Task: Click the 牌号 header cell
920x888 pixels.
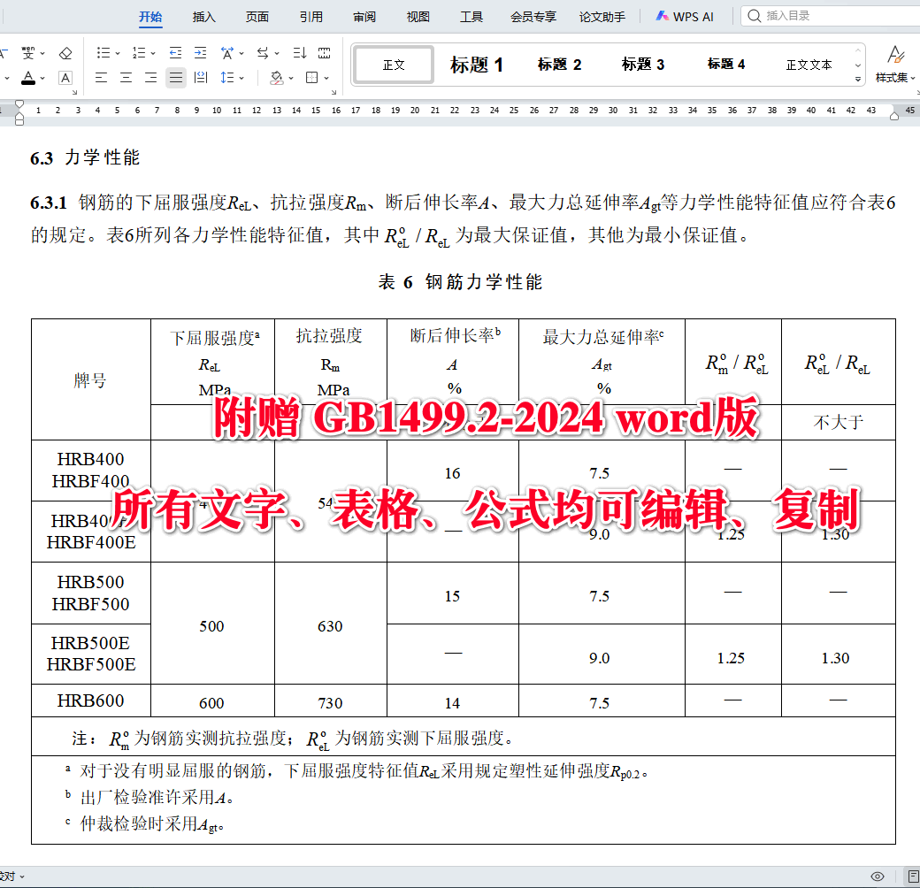Action: click(x=91, y=380)
